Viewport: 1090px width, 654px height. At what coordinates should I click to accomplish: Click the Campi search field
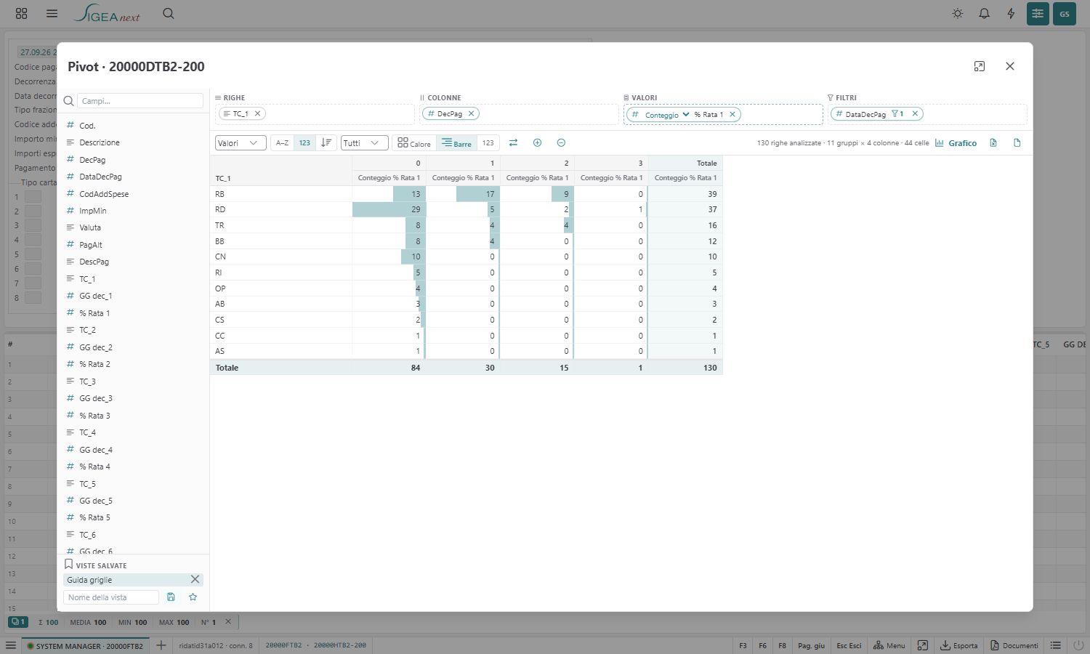(x=140, y=101)
